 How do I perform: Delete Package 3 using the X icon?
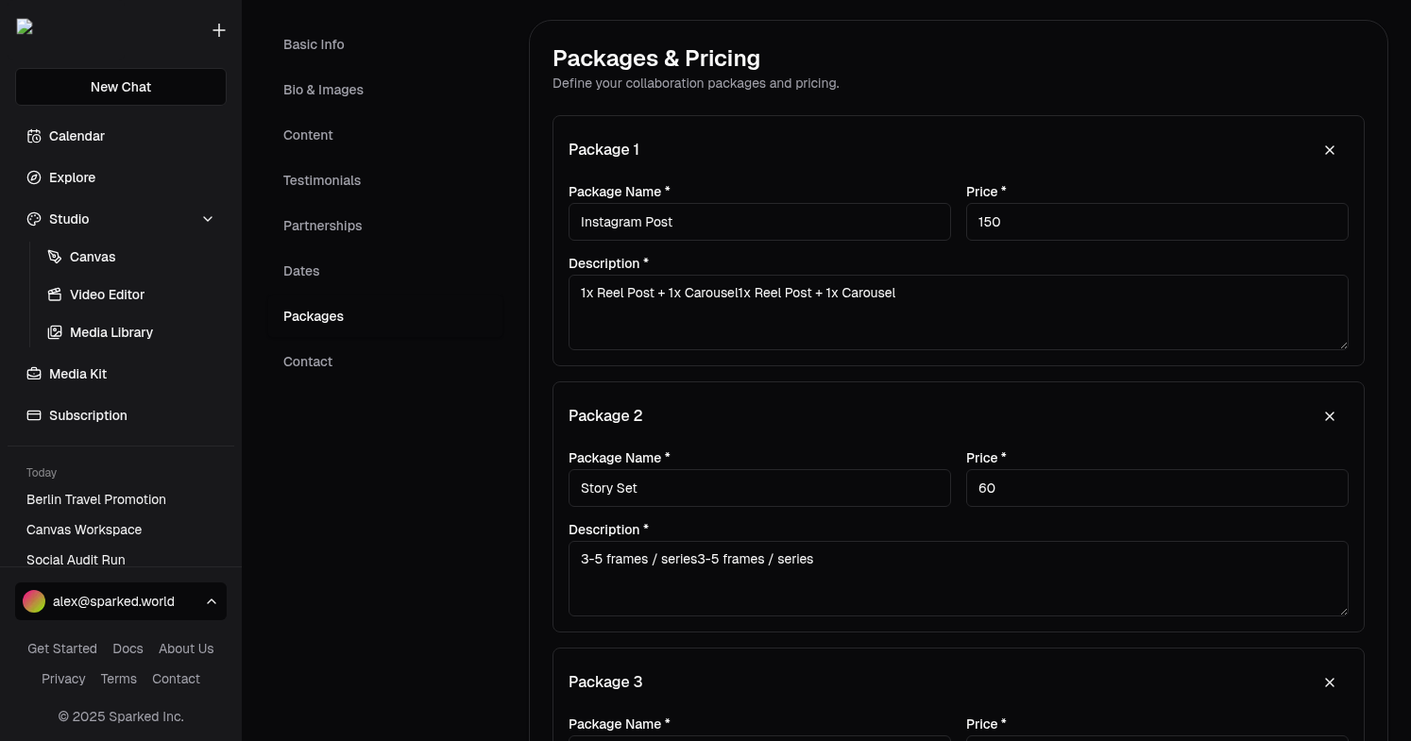click(1330, 682)
